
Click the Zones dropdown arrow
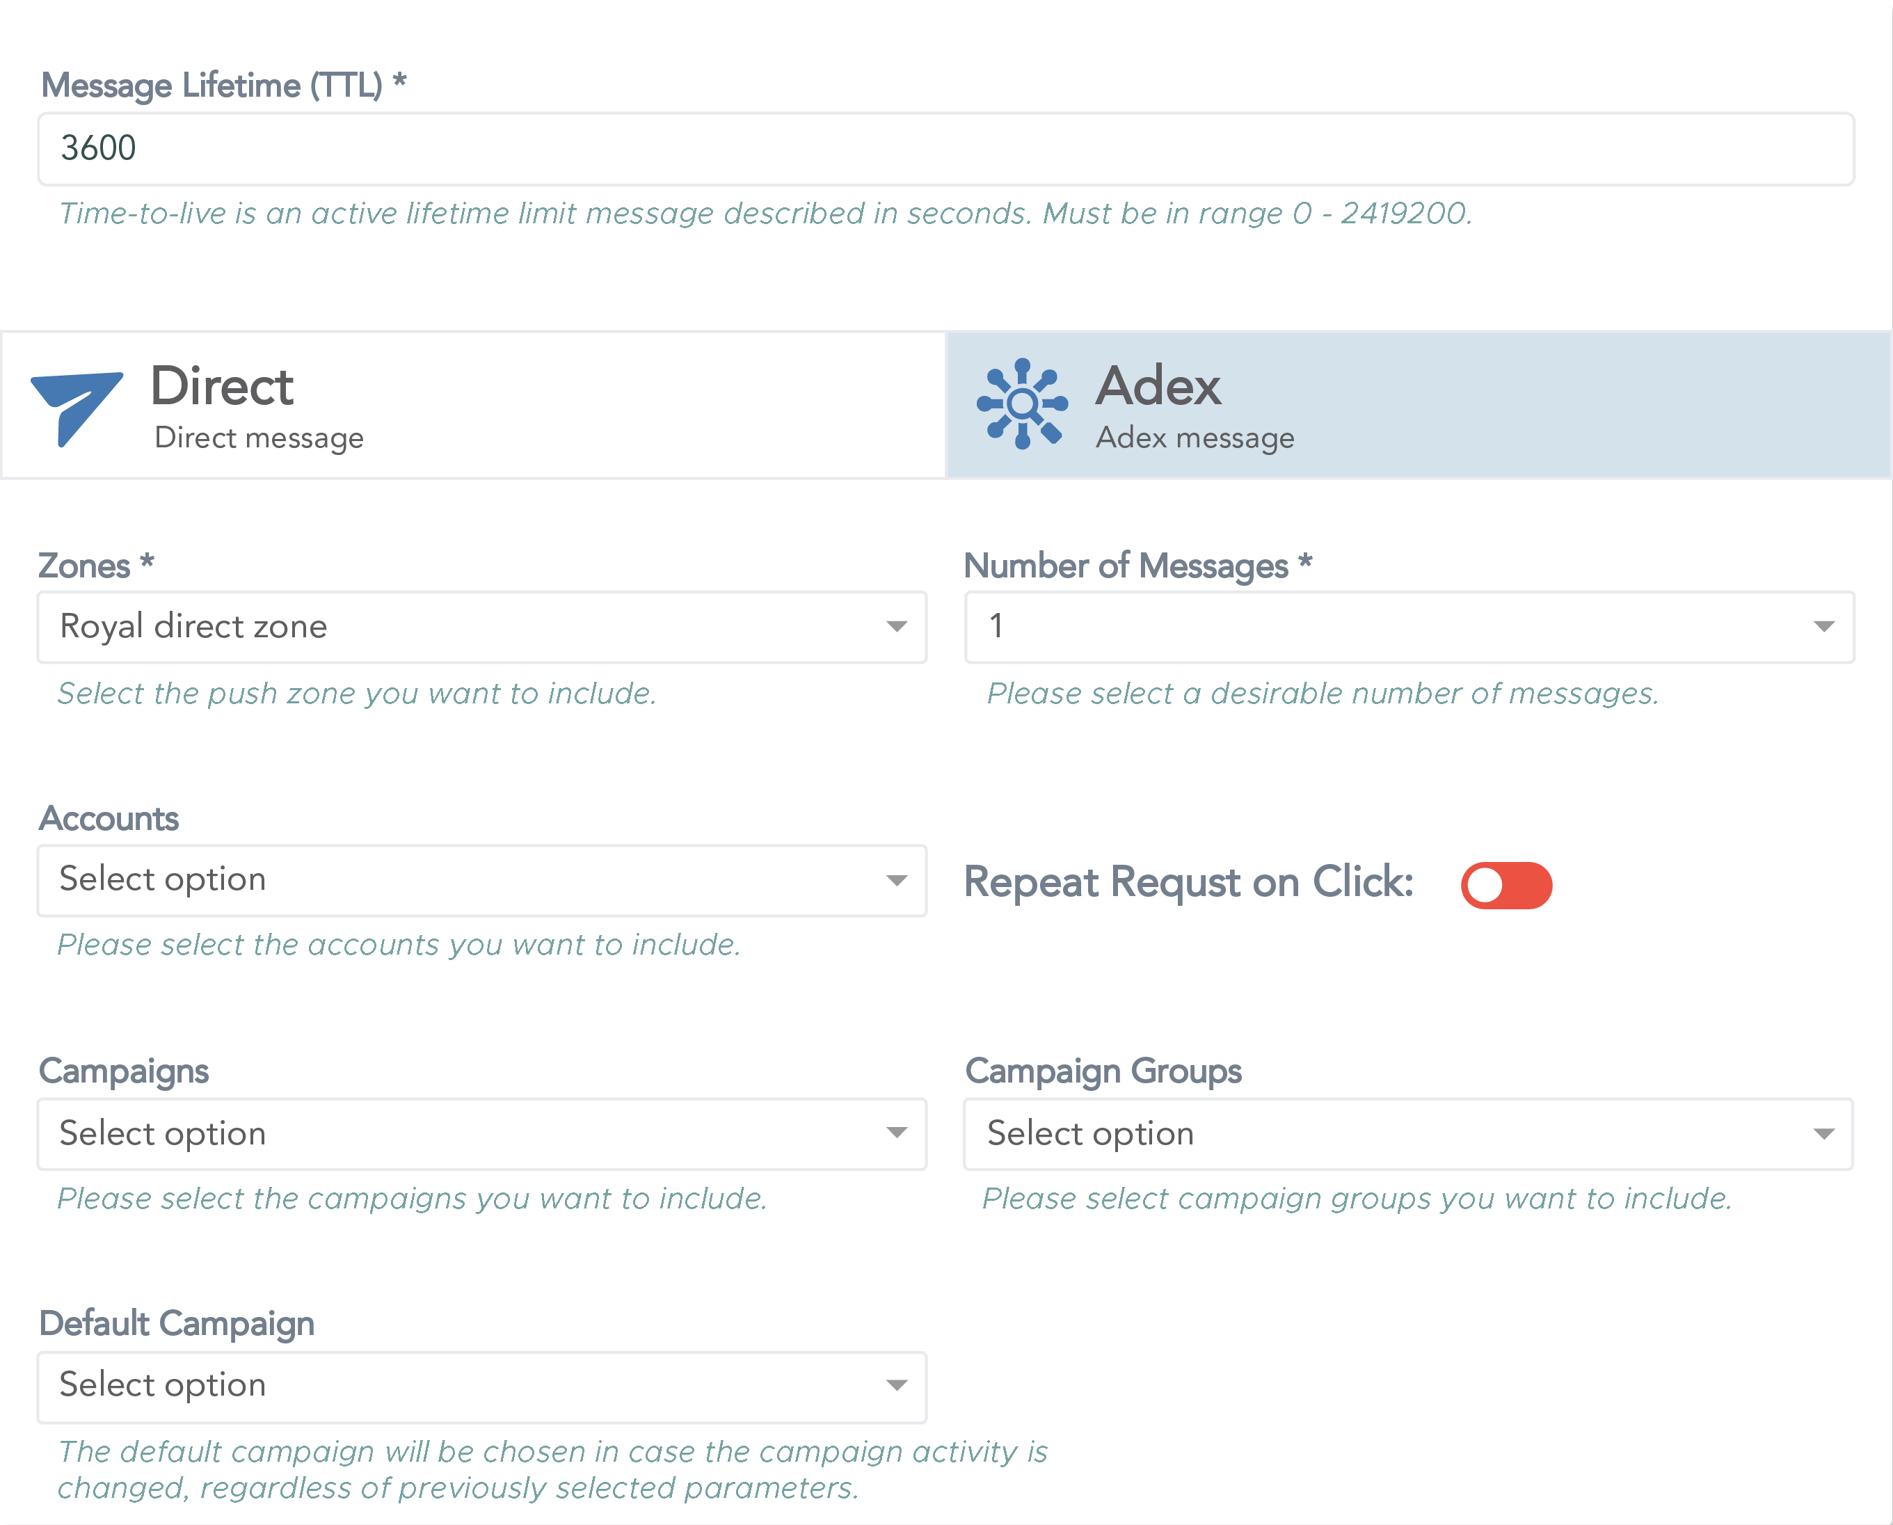point(896,628)
